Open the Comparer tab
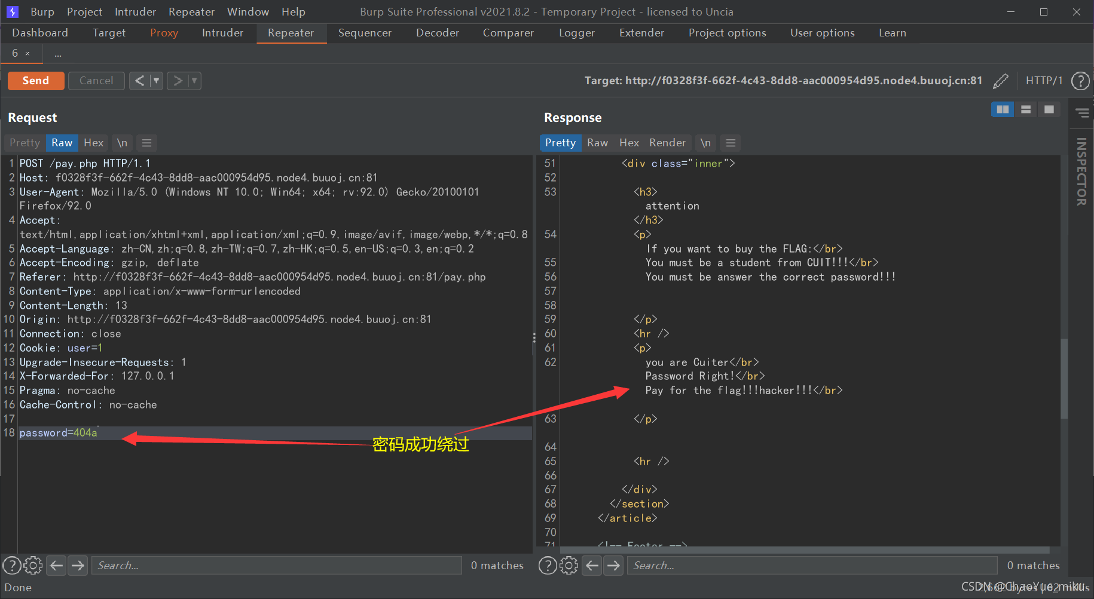Screen dimensions: 1094x599 click(x=508, y=33)
